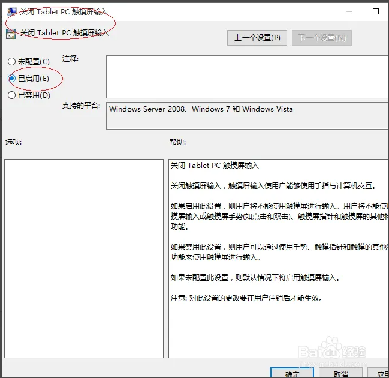Click the help text panel under 帮助

point(276,258)
